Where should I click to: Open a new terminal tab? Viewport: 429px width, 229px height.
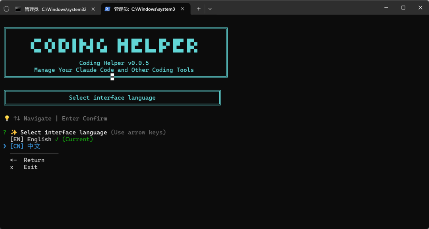[199, 9]
